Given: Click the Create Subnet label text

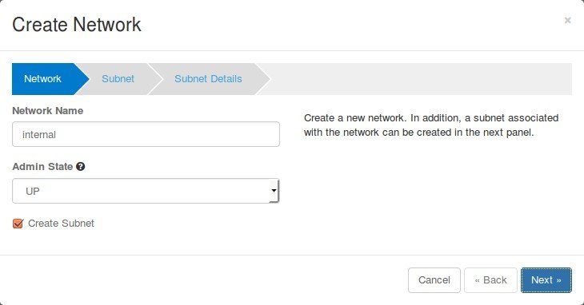Looking at the screenshot, I should 61,224.
